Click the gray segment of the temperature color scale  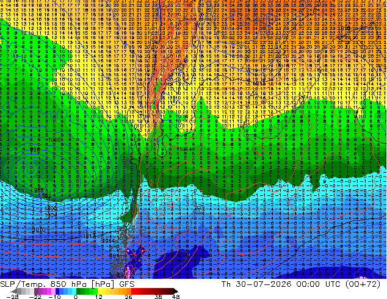click(23, 291)
